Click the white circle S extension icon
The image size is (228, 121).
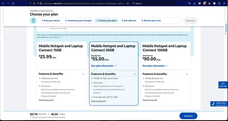coord(214,3)
